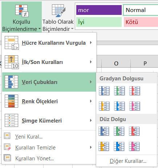Open Renk Ölçekleri submenu
158x168 pixels.
pos(49,101)
